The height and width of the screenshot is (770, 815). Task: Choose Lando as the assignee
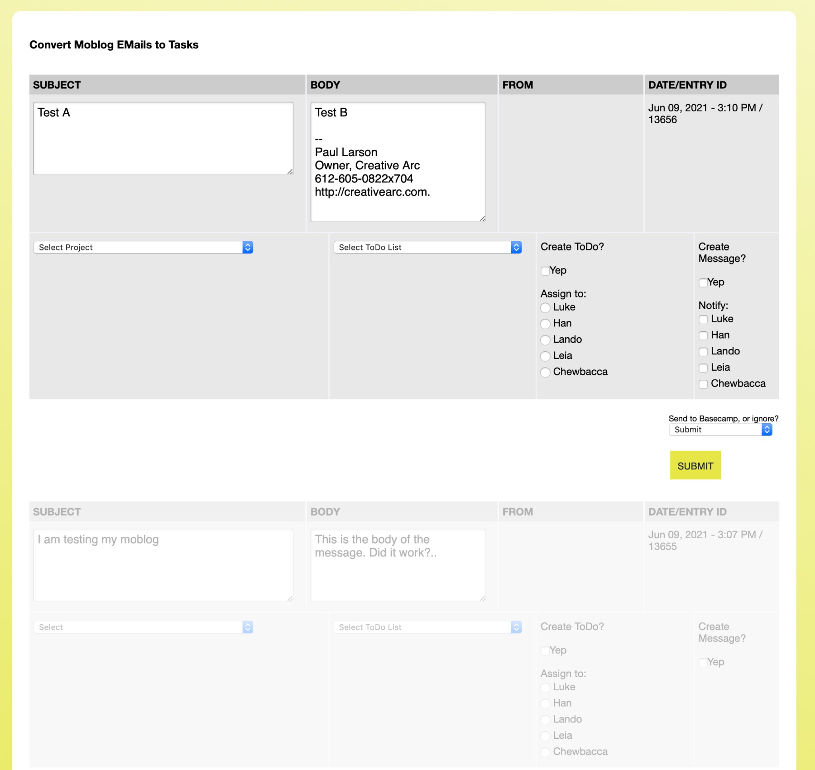click(546, 340)
